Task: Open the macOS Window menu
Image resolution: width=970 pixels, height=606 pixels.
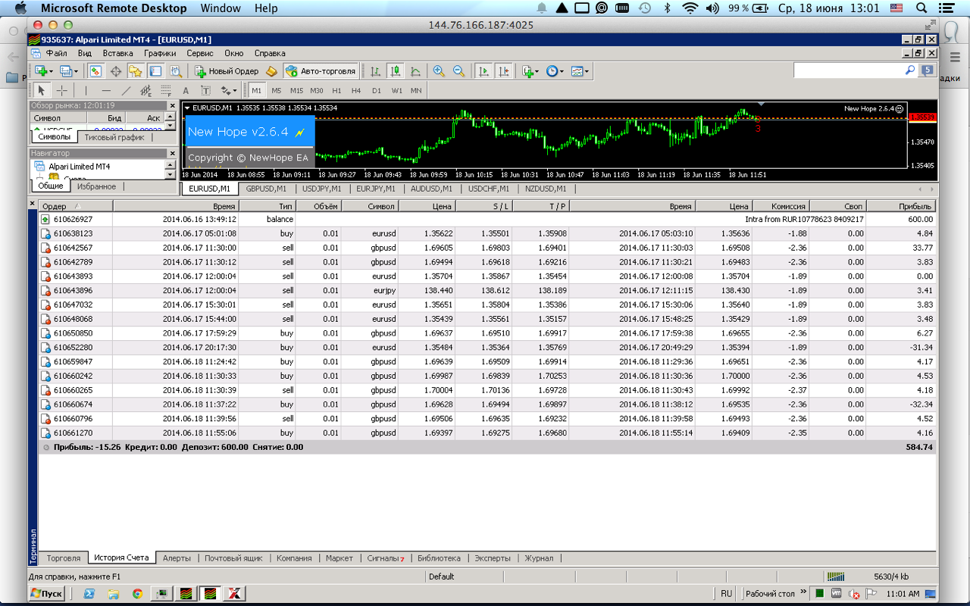Action: click(x=221, y=8)
